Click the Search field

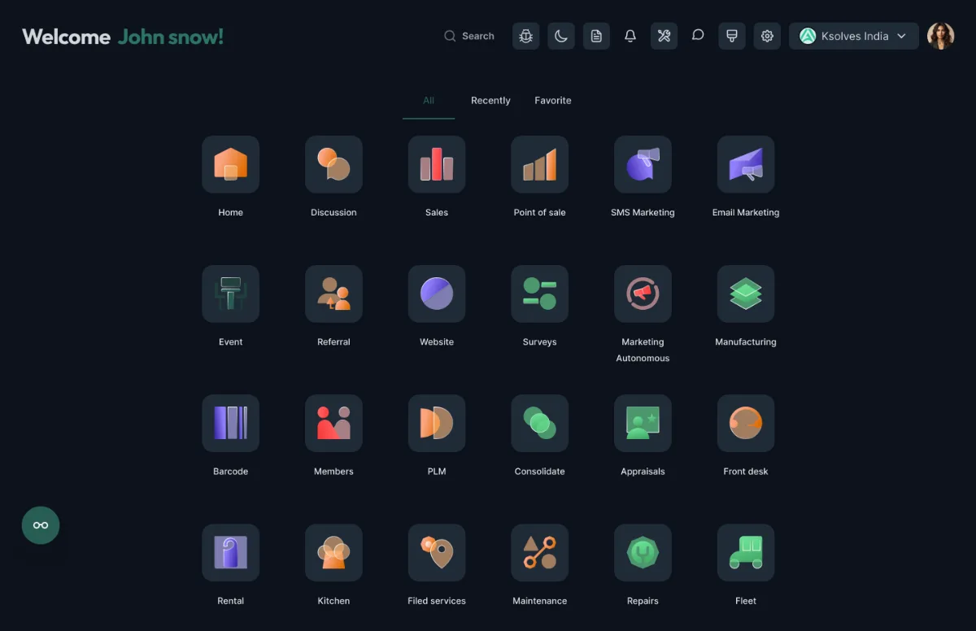pyautogui.click(x=469, y=36)
